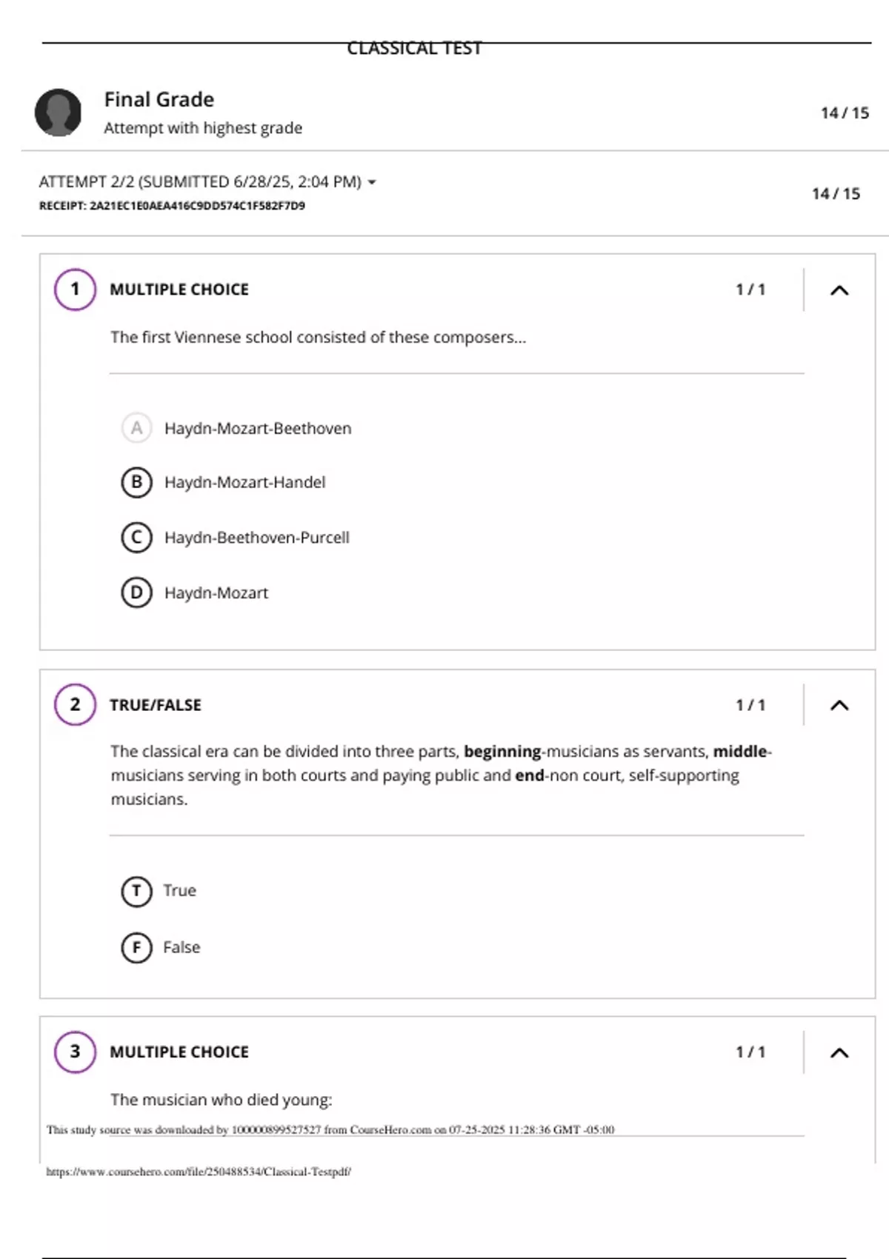Click the final grade 14 / 15 score

point(845,113)
